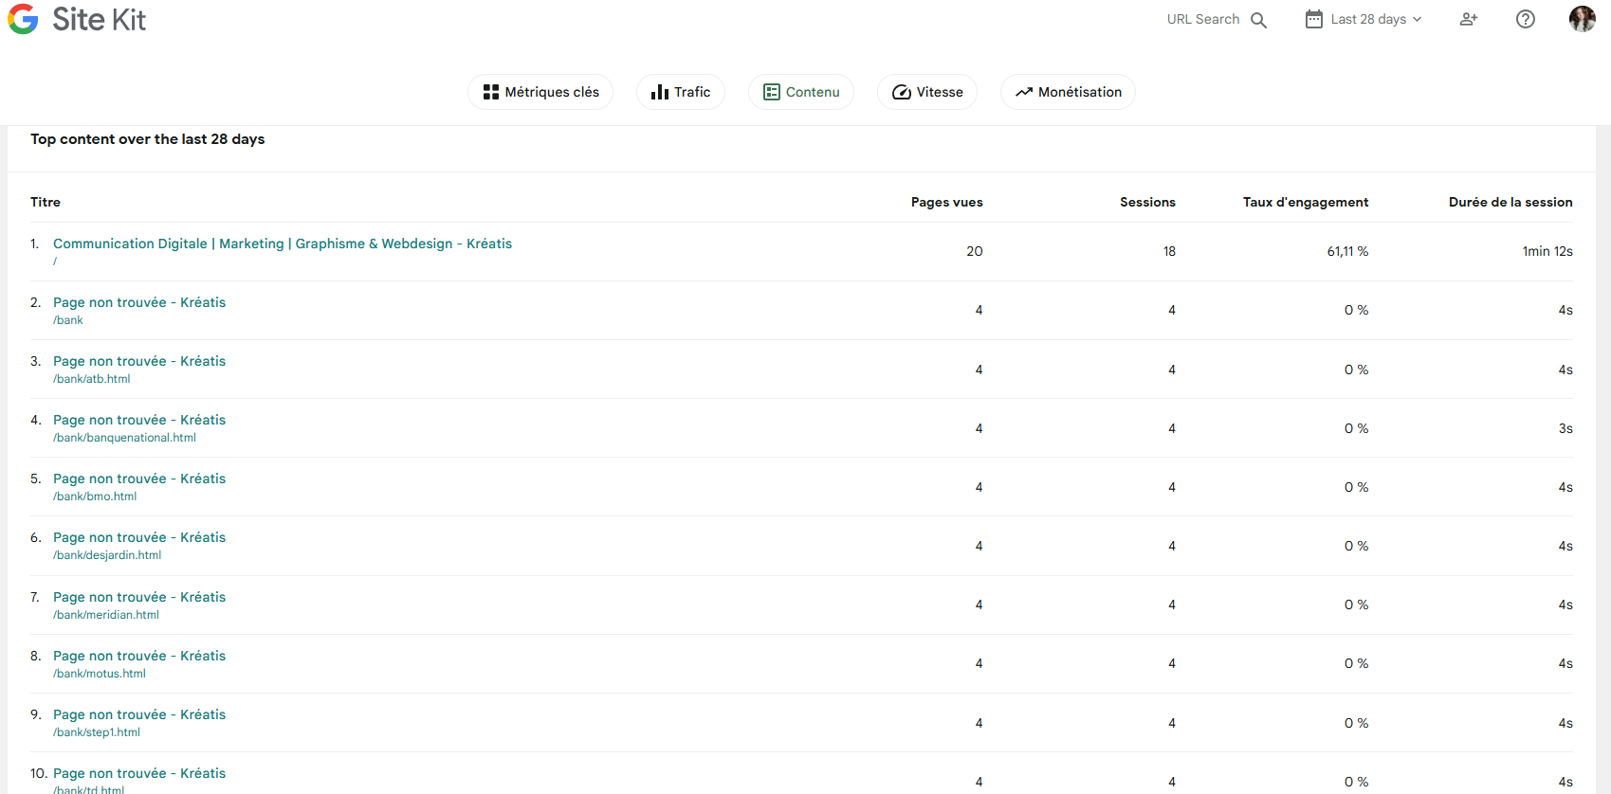The image size is (1611, 794).
Task: Click the calendar icon in date selector
Action: click(1313, 19)
